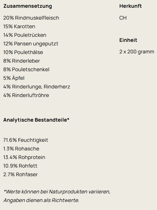Select the CH origin value
The height and width of the screenshot is (210, 157).
point(123,18)
